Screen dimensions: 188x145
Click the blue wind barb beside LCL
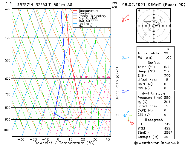pos(126,114)
